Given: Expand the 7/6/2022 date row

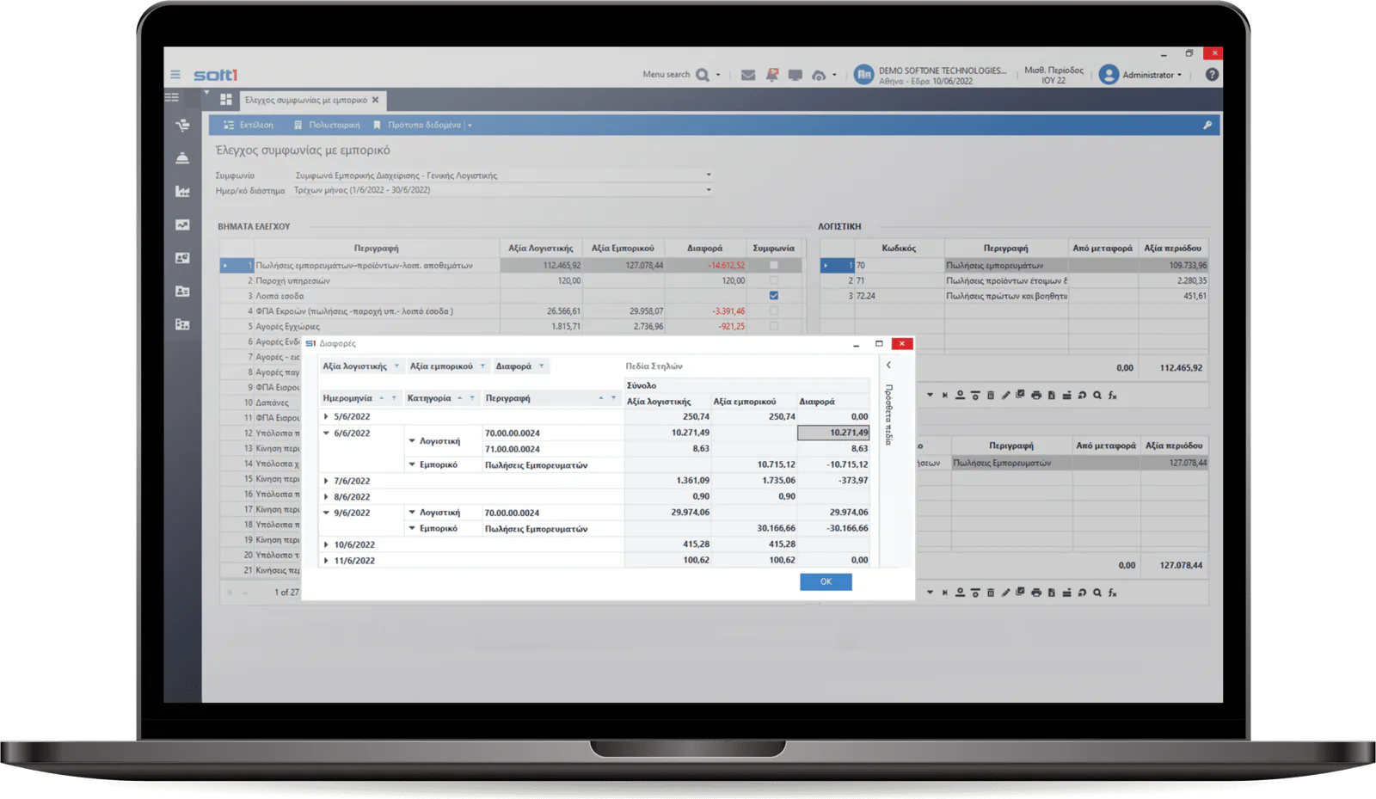Looking at the screenshot, I should pyautogui.click(x=326, y=481).
